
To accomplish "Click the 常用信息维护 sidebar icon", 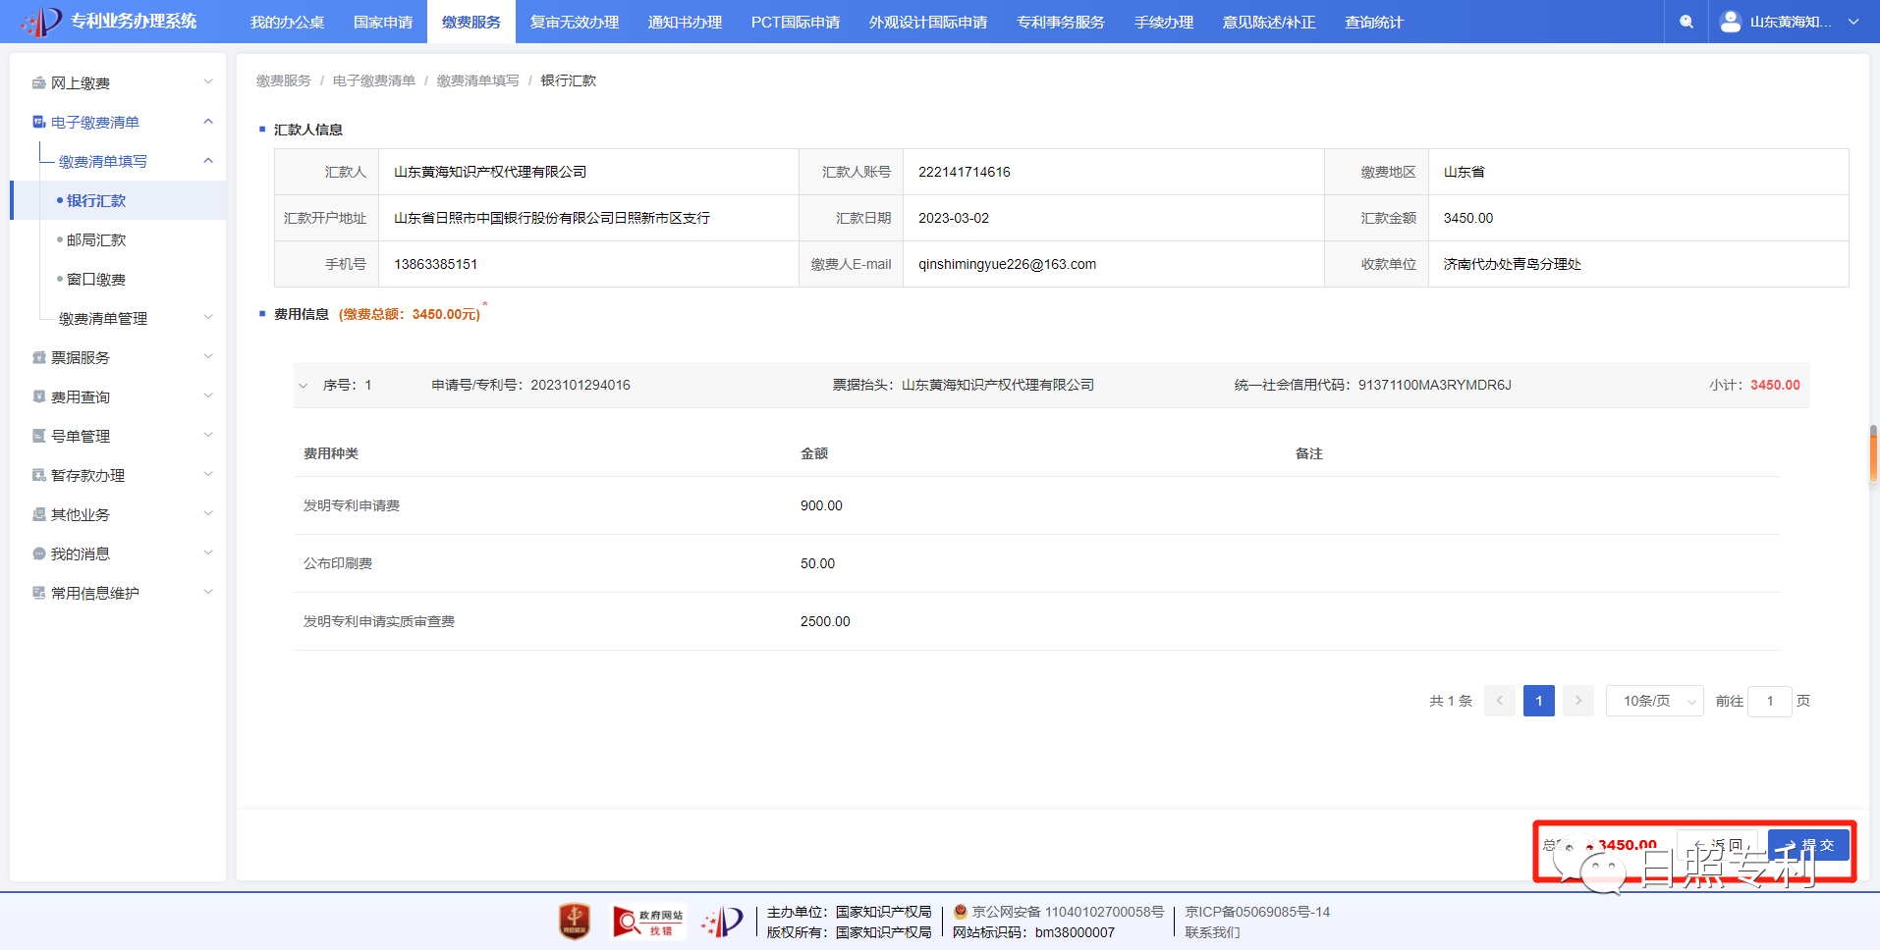I will point(38,594).
